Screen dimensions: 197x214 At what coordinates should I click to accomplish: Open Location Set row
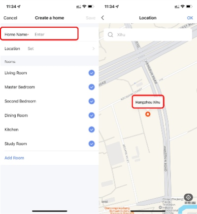tap(49, 48)
